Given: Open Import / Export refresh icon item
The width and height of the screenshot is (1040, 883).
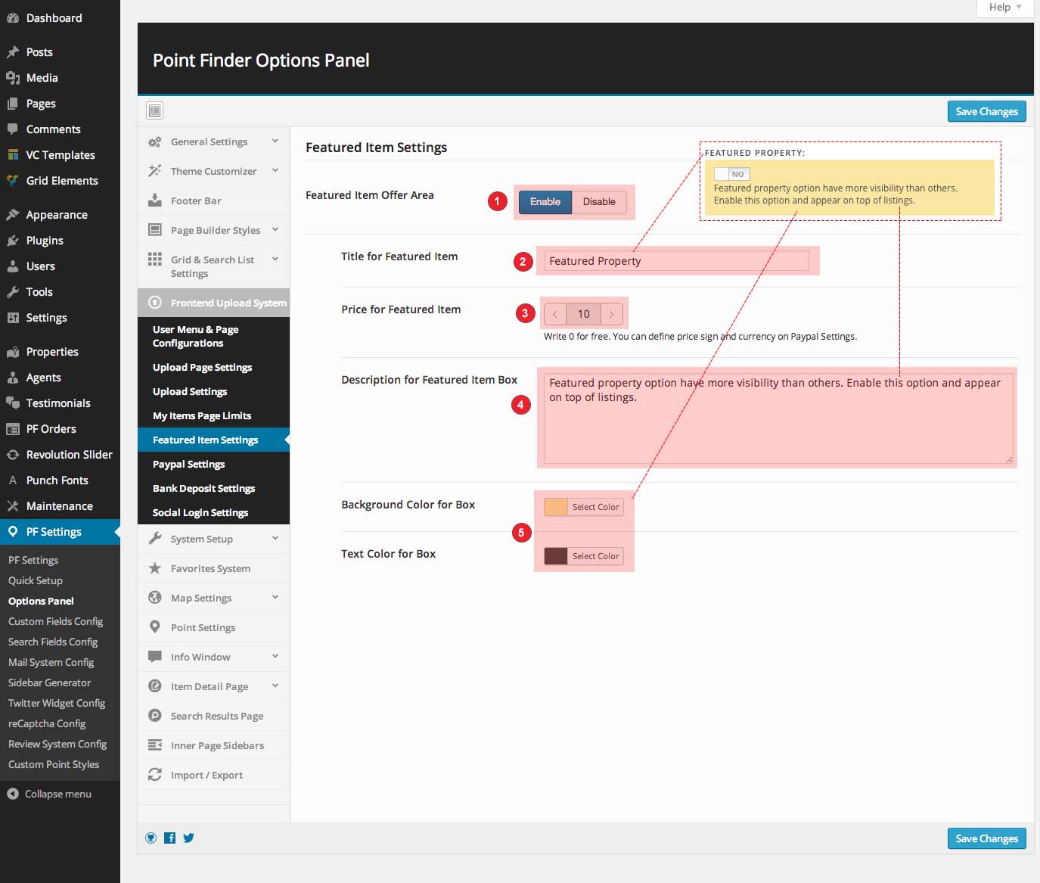Looking at the screenshot, I should pos(155,775).
